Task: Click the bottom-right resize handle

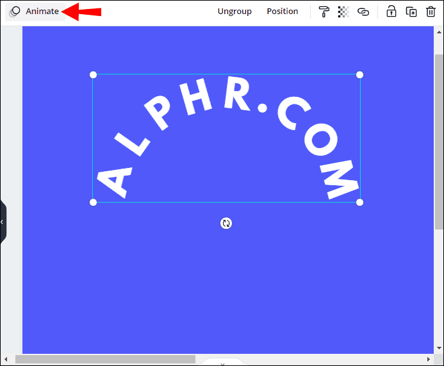Action: tap(359, 203)
